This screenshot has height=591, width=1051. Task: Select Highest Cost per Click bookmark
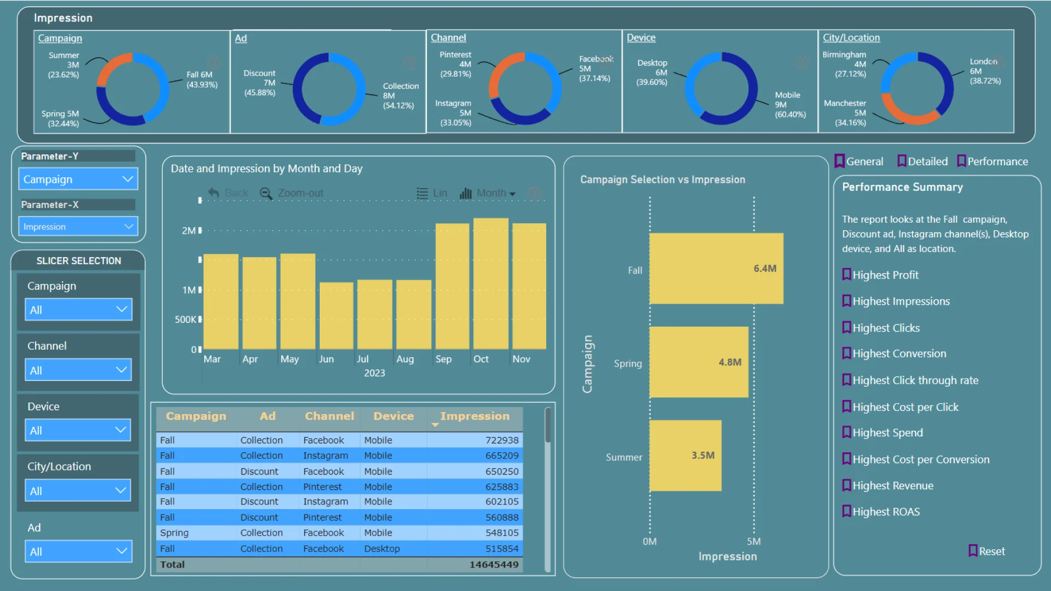tap(900, 407)
